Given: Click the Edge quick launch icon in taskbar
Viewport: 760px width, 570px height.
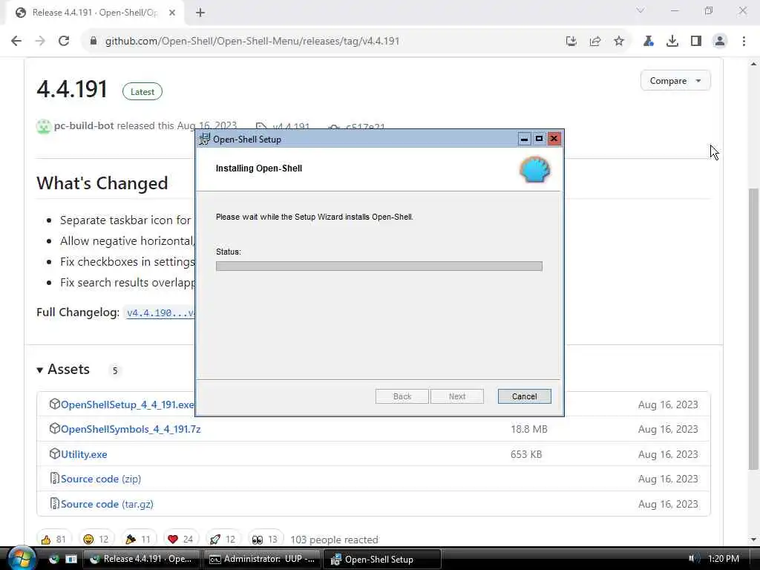Looking at the screenshot, I should coord(53,559).
